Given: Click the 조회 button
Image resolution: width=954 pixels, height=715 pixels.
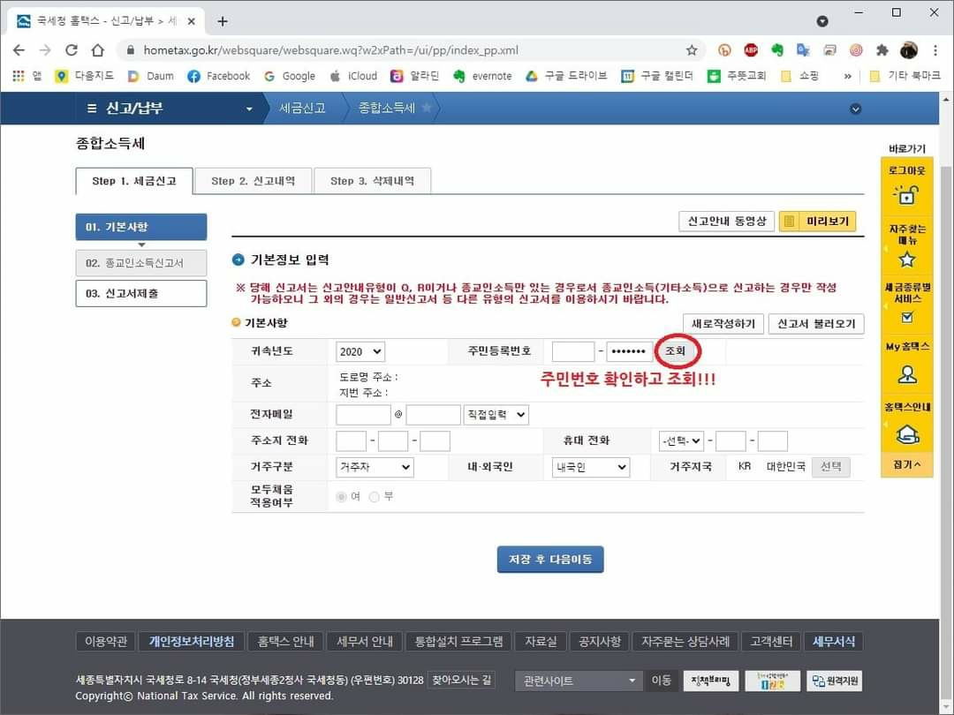Looking at the screenshot, I should coord(676,351).
